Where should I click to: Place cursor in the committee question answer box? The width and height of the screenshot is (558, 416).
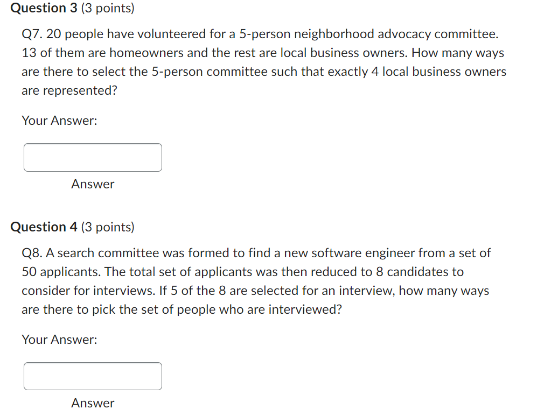(93, 157)
